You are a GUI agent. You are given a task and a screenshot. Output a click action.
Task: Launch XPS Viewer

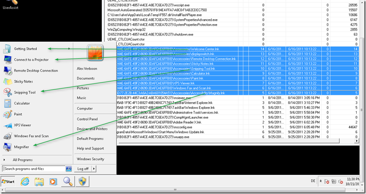pos(22,125)
